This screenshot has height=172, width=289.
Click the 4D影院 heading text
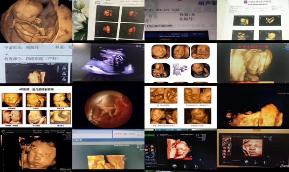click(36, 89)
